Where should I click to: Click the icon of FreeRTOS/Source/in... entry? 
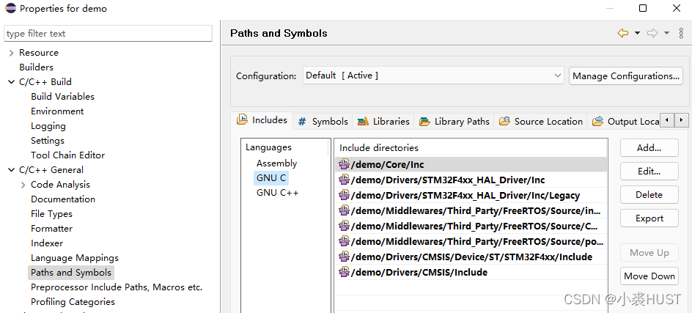345,210
